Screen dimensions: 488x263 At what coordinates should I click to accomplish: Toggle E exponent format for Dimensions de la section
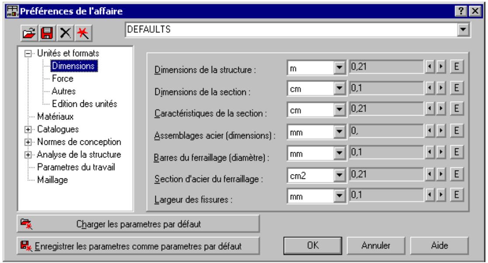[x=457, y=88]
